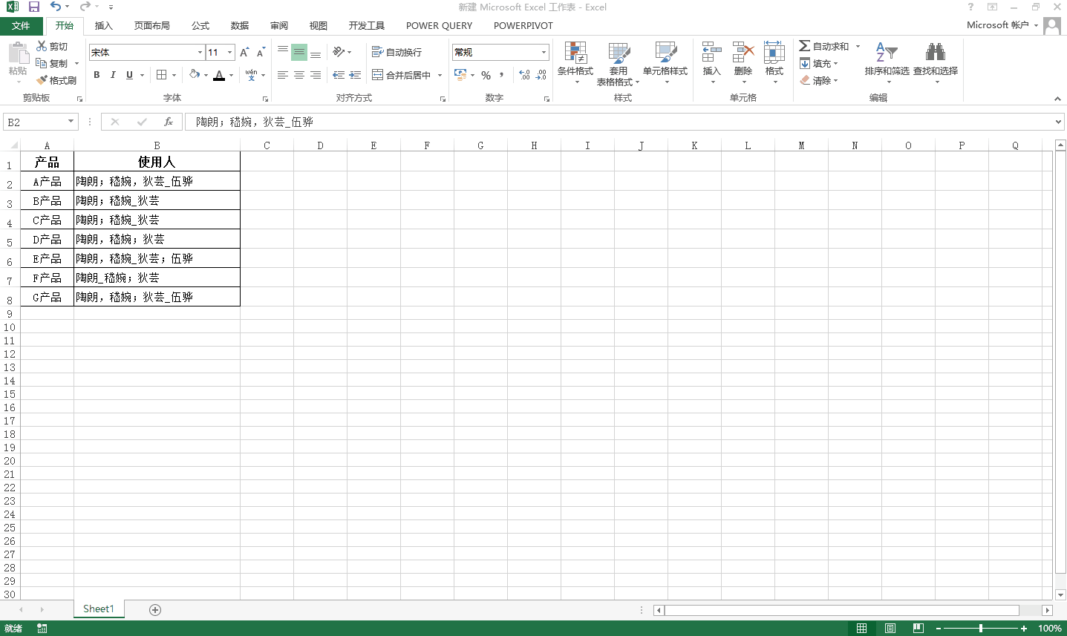Open the number format dropdown showing 常规
Screen dimensions: 1067x636
[544, 53]
